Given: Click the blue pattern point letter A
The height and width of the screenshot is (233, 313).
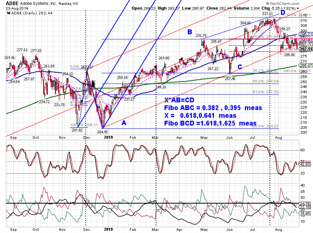Looking at the screenshot, I should 124,123.
